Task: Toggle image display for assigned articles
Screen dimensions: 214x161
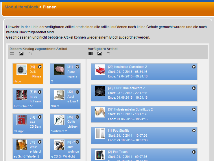Action: 21,54
